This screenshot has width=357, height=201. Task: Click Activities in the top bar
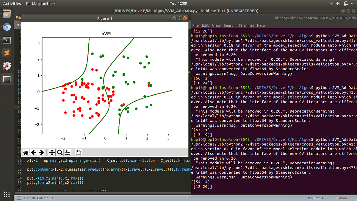(x=12, y=4)
